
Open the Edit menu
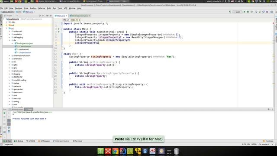(x=6, y=8)
